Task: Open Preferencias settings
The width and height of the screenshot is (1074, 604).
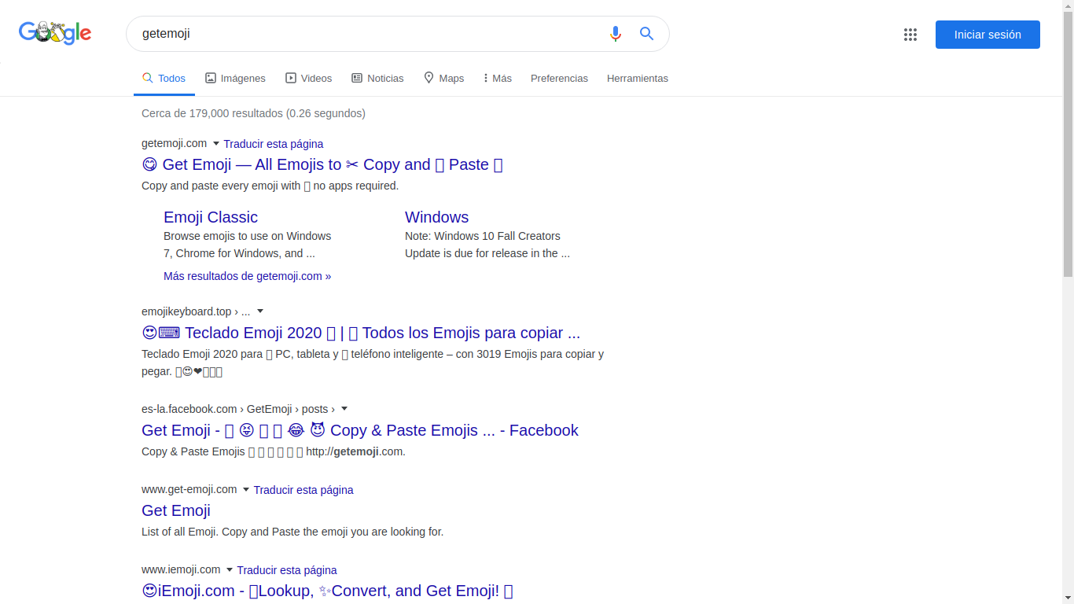Action: point(559,78)
